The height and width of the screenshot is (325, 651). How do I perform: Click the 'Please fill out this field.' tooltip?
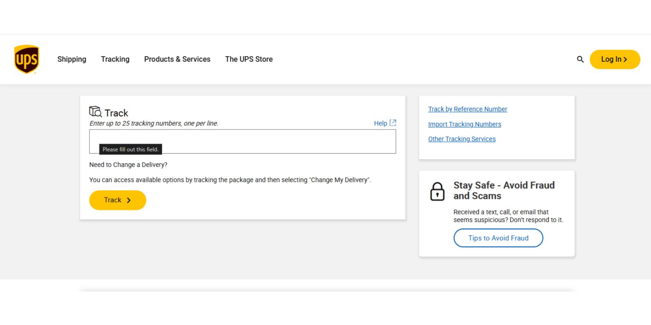(131, 149)
